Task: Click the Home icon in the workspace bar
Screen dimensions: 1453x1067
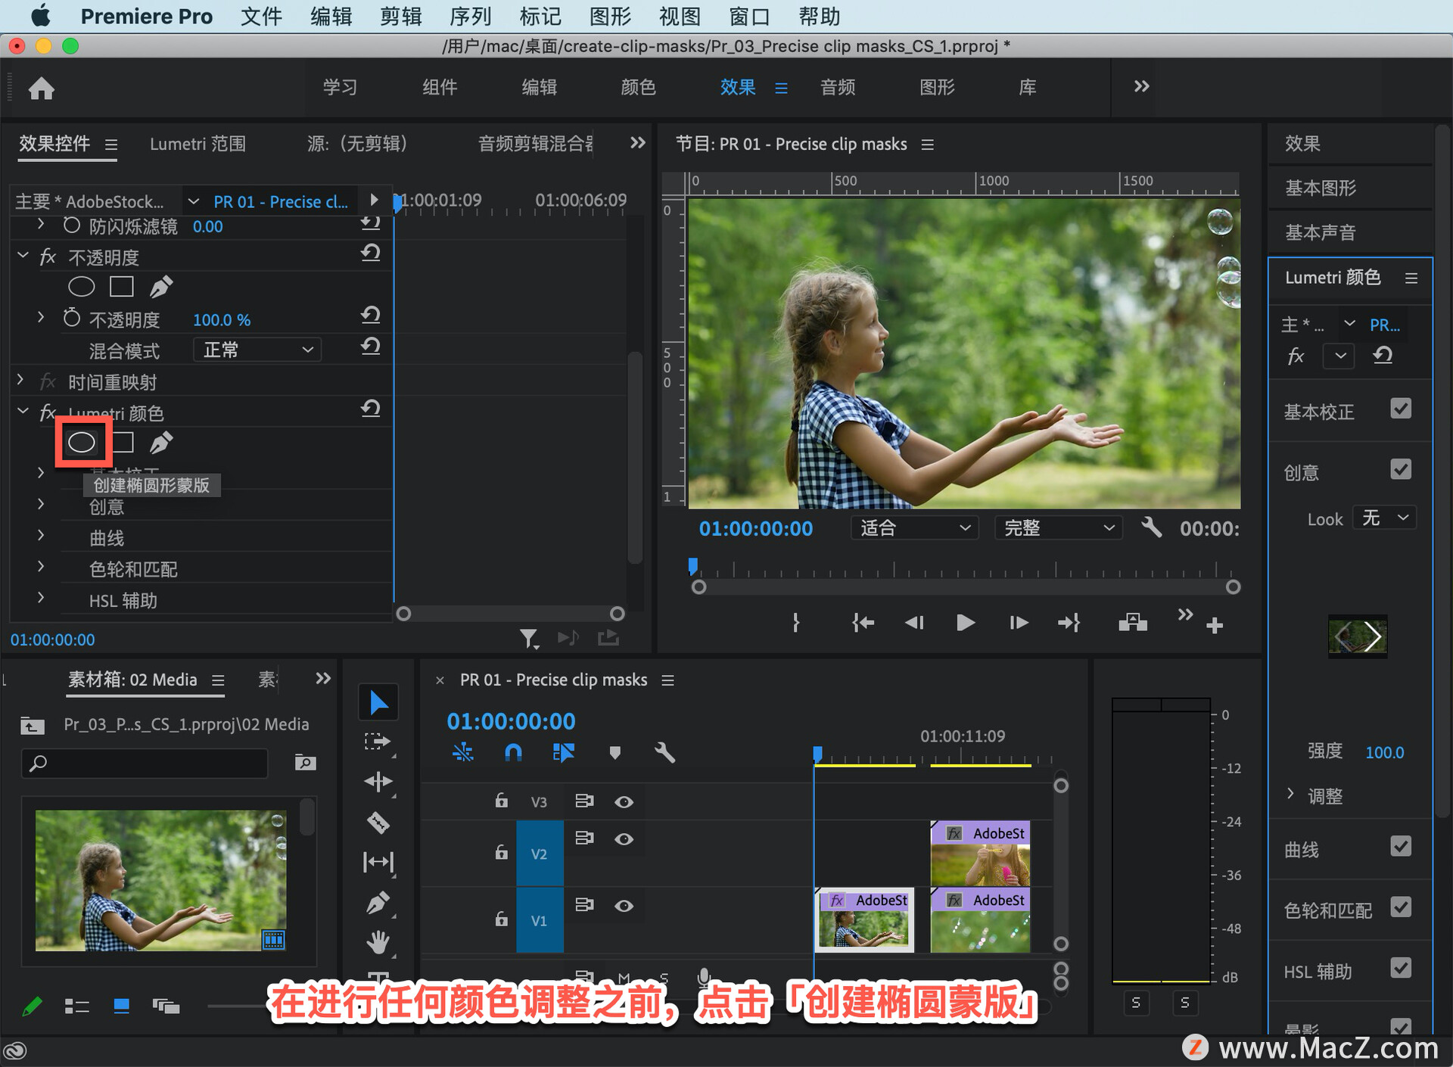Action: (x=42, y=89)
